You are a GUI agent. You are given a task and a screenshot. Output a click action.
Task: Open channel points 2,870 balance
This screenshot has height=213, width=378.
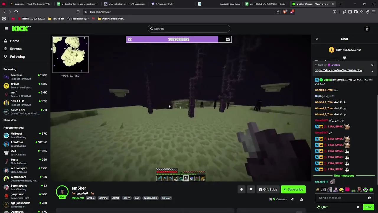tap(322, 207)
